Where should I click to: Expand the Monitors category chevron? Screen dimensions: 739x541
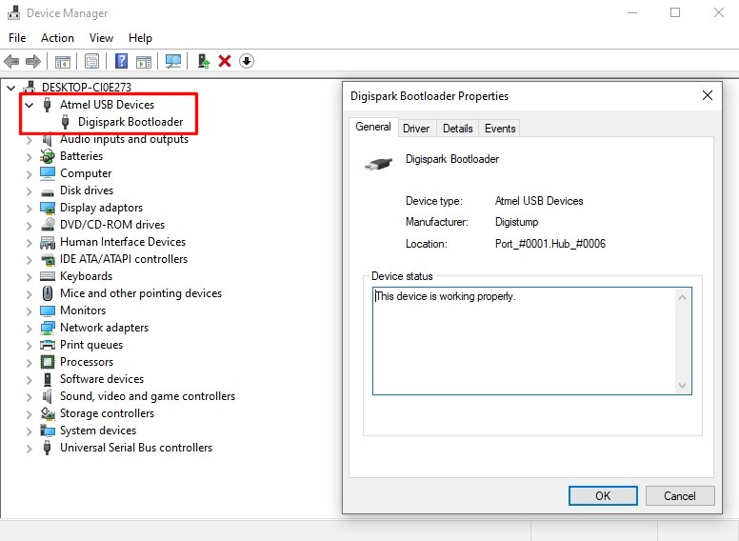click(x=30, y=311)
